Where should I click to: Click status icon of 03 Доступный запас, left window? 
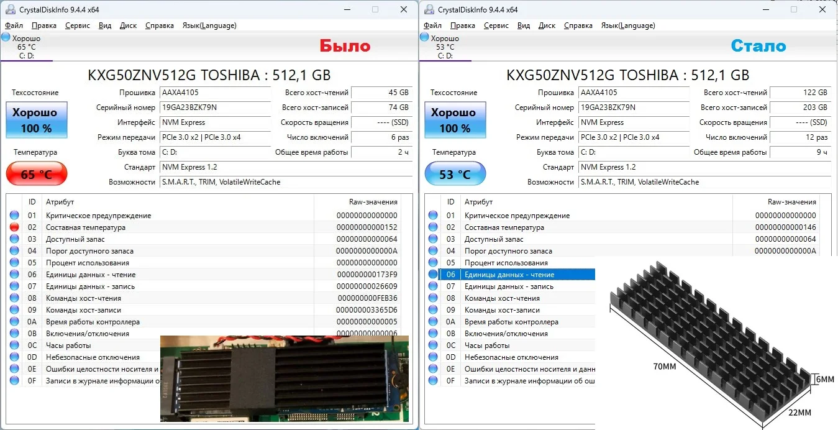pos(14,239)
